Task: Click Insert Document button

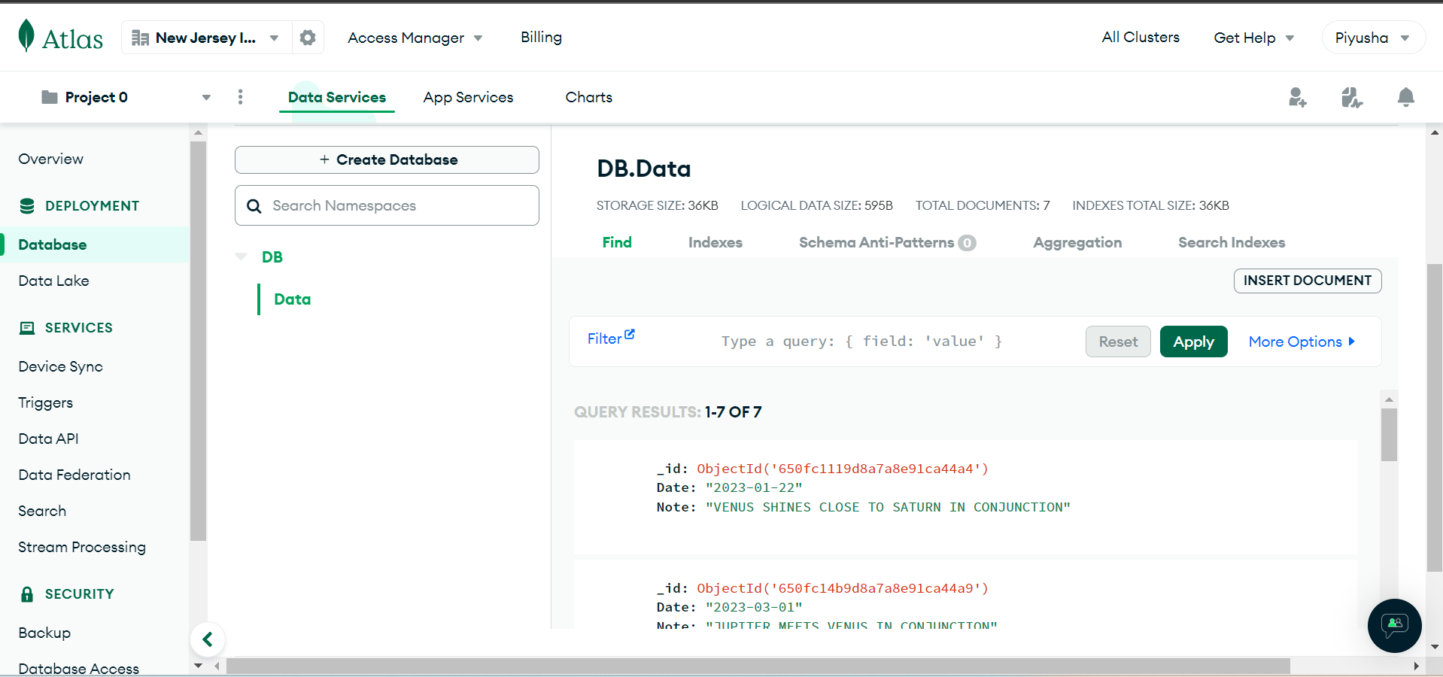Action: (1308, 281)
